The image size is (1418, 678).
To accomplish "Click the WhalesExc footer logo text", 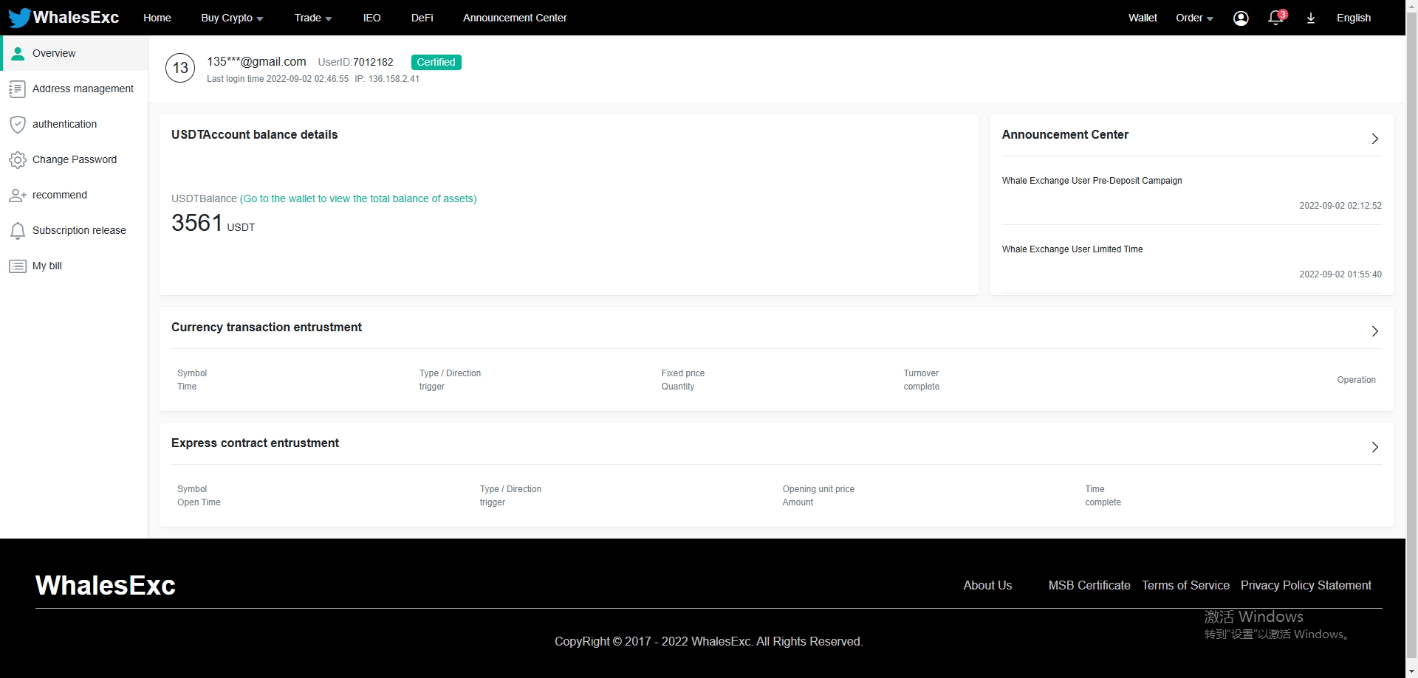I will coord(106,585).
